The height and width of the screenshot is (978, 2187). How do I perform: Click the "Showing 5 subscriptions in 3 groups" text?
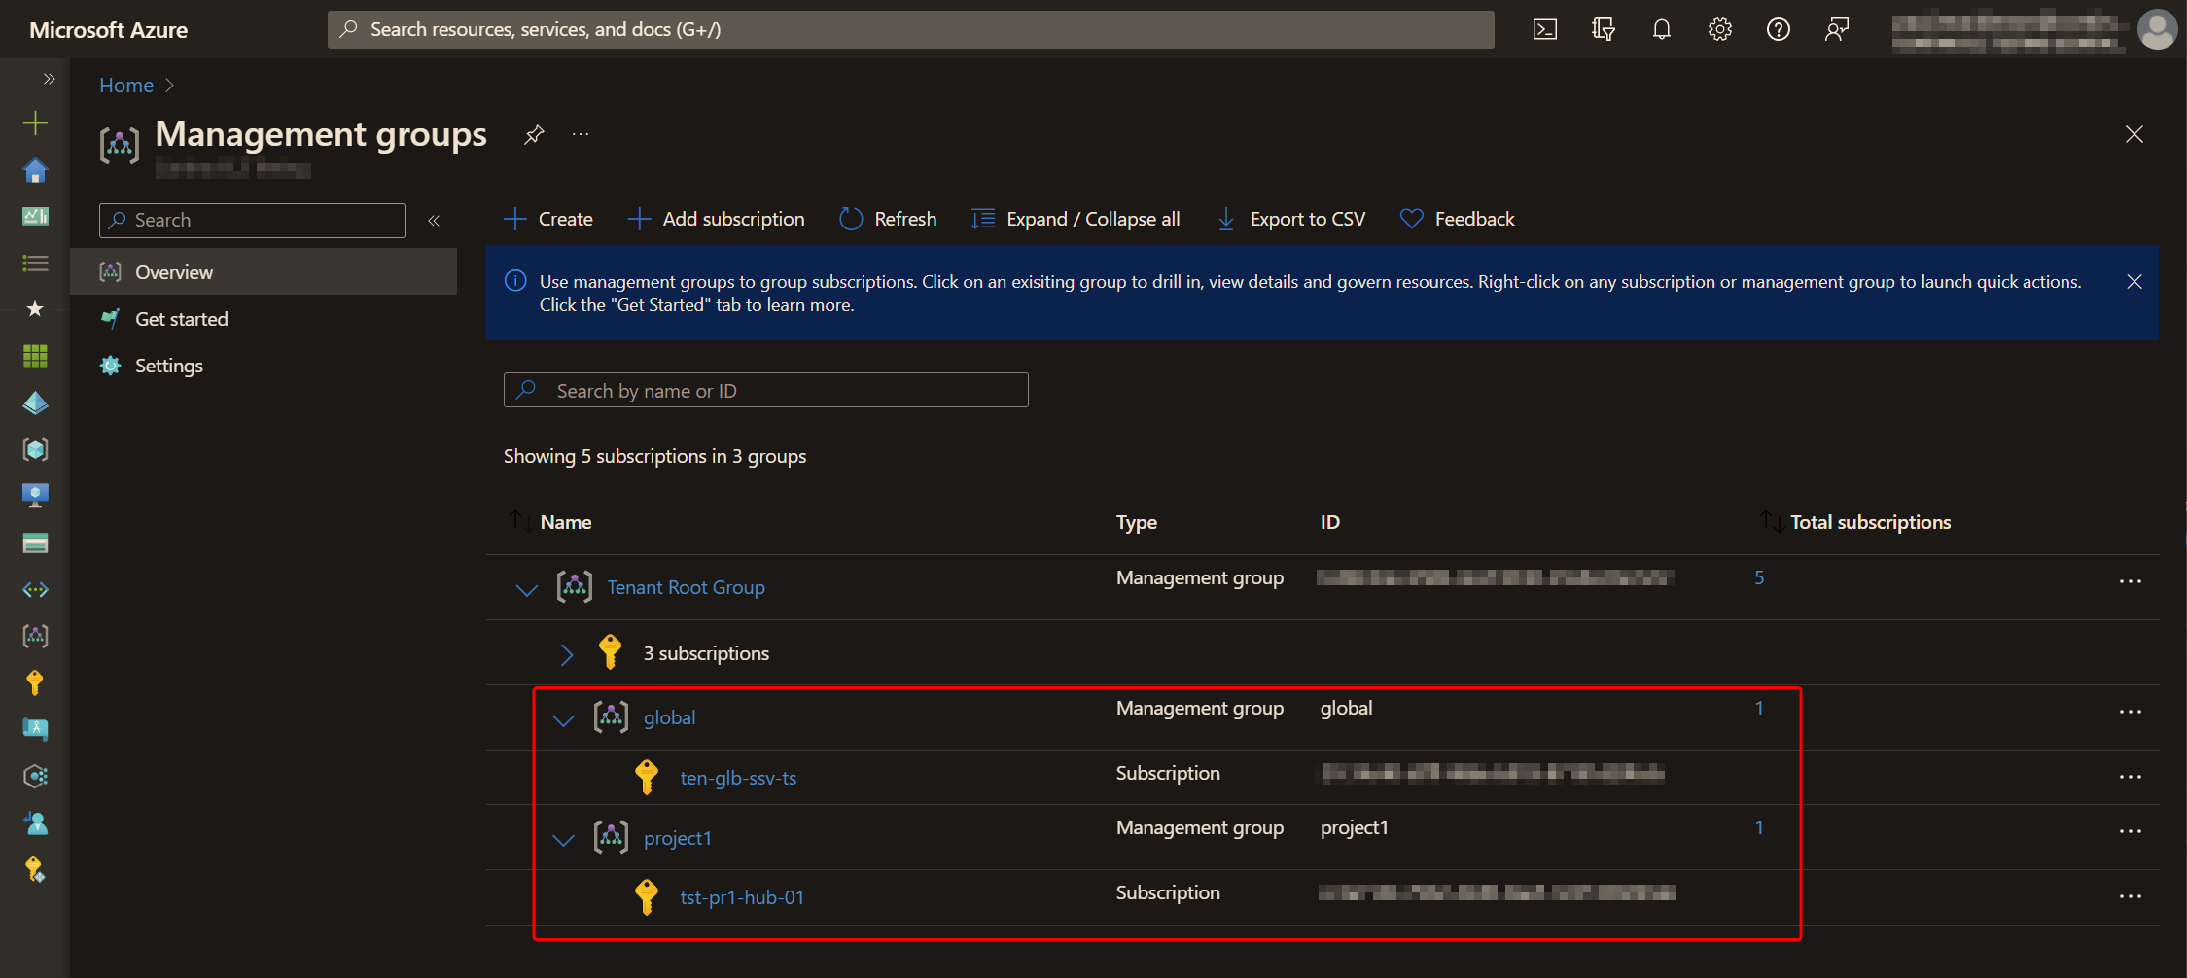click(x=654, y=456)
